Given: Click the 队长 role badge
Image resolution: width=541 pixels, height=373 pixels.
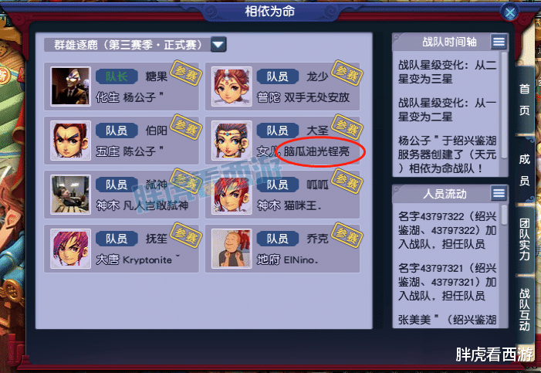Looking at the screenshot, I should pyautogui.click(x=117, y=76).
